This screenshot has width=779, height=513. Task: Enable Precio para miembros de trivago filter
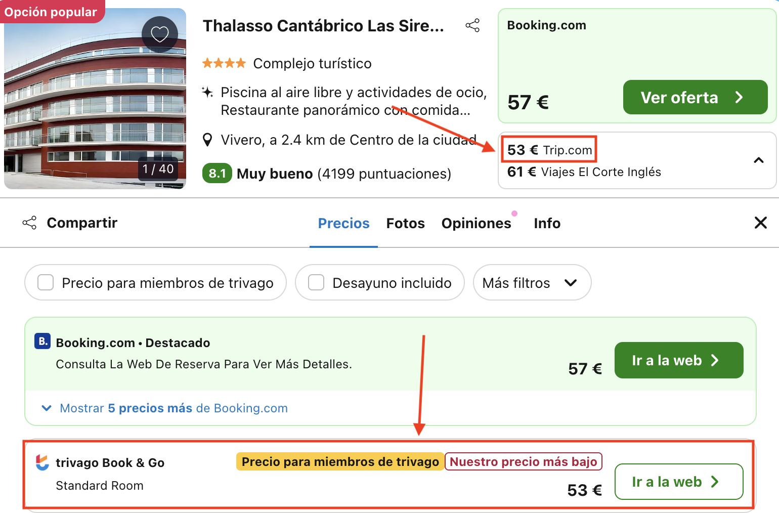pos(46,282)
